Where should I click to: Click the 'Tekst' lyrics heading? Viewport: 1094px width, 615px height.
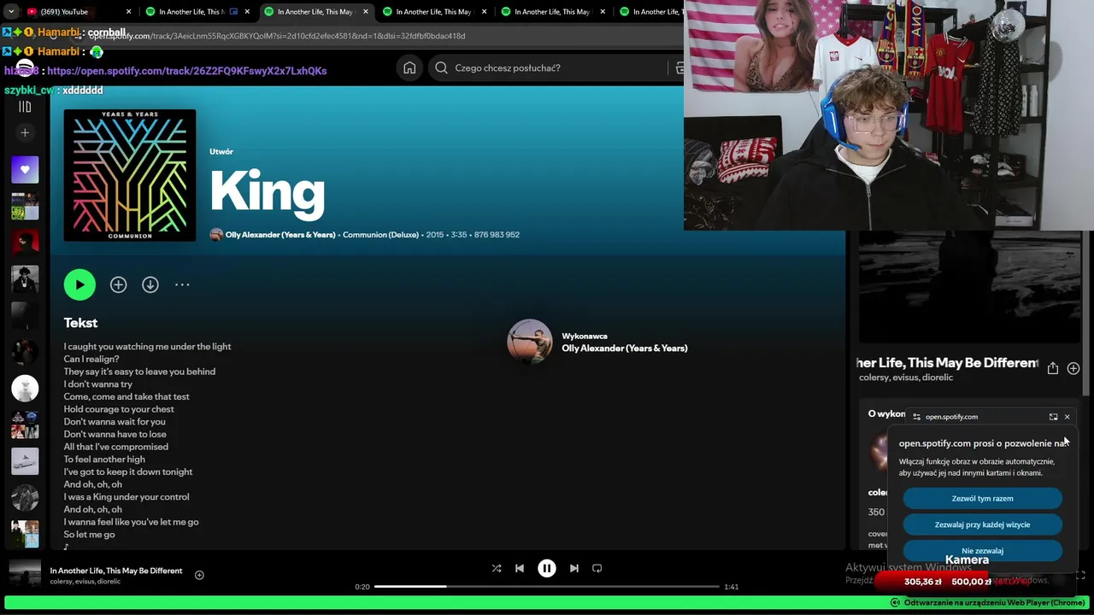tap(80, 323)
